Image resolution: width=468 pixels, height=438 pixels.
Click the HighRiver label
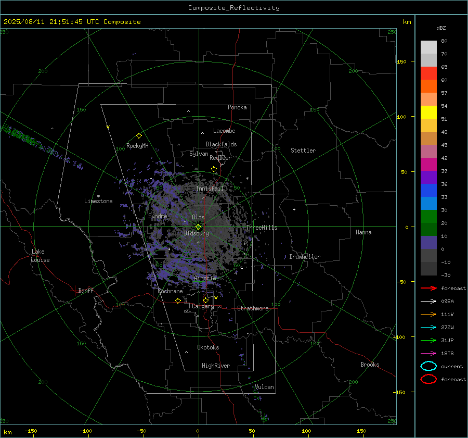(216, 366)
